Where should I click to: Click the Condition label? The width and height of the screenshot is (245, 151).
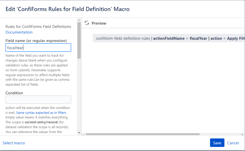pyautogui.click(x=14, y=93)
